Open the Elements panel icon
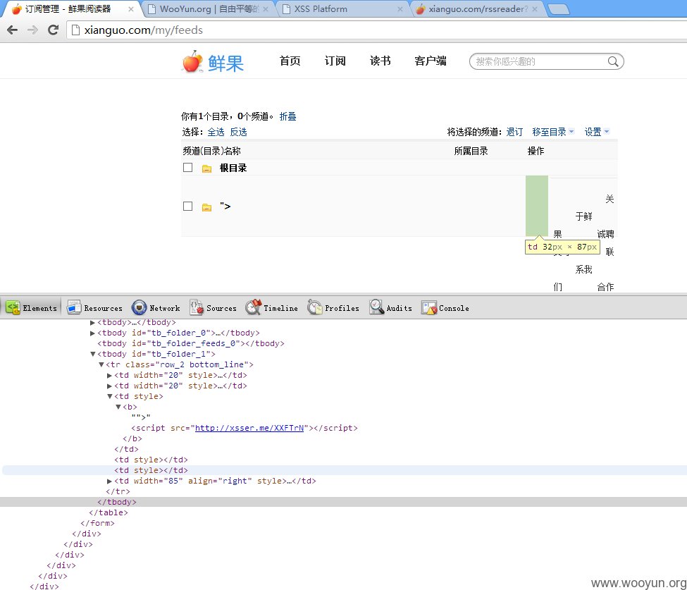 pyautogui.click(x=13, y=308)
